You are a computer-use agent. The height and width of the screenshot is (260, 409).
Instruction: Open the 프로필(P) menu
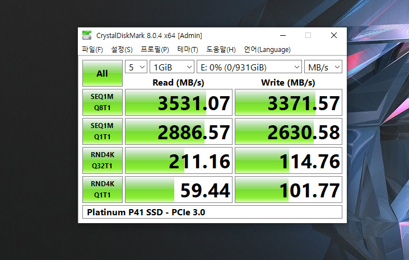click(155, 49)
